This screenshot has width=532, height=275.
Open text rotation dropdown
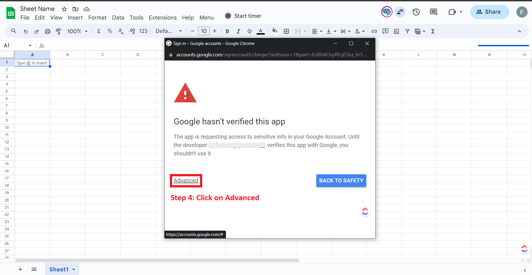pos(360,31)
